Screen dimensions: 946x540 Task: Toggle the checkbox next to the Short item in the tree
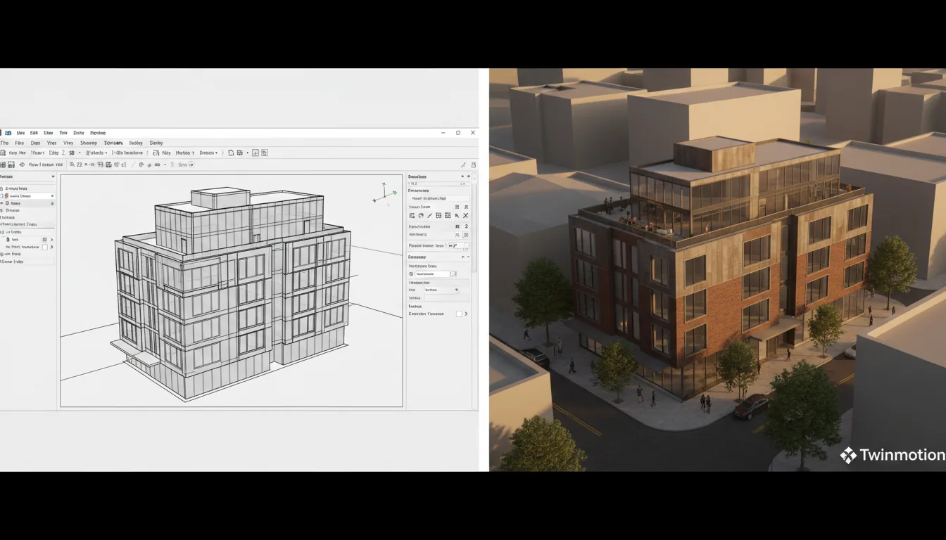pos(45,247)
